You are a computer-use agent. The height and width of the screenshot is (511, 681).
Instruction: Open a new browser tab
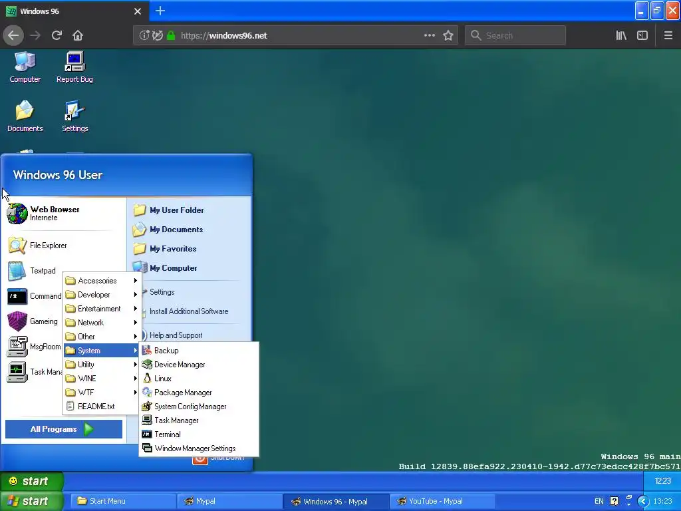tap(160, 11)
